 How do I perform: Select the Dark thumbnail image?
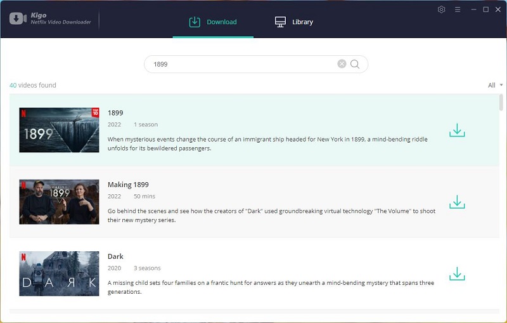pyautogui.click(x=59, y=274)
